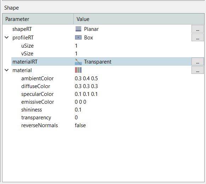
Task: Click the shininess value 0.1
Action: pyautogui.click(x=78, y=110)
